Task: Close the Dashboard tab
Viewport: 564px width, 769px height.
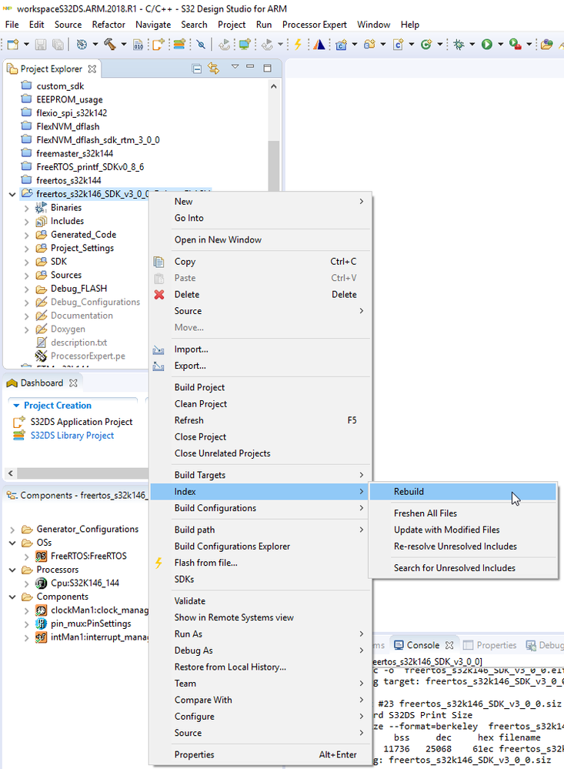Action: click(x=73, y=383)
